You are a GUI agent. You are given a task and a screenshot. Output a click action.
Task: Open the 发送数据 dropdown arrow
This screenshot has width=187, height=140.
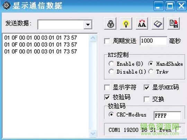[x=88, y=25]
